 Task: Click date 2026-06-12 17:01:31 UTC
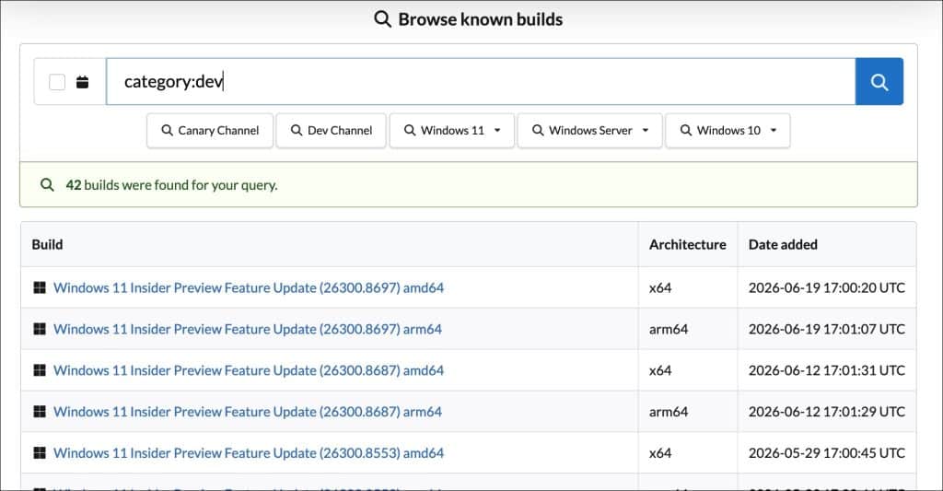click(x=826, y=370)
